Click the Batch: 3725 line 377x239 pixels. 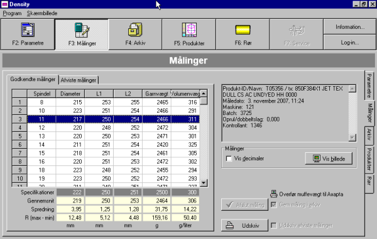pos(237,113)
